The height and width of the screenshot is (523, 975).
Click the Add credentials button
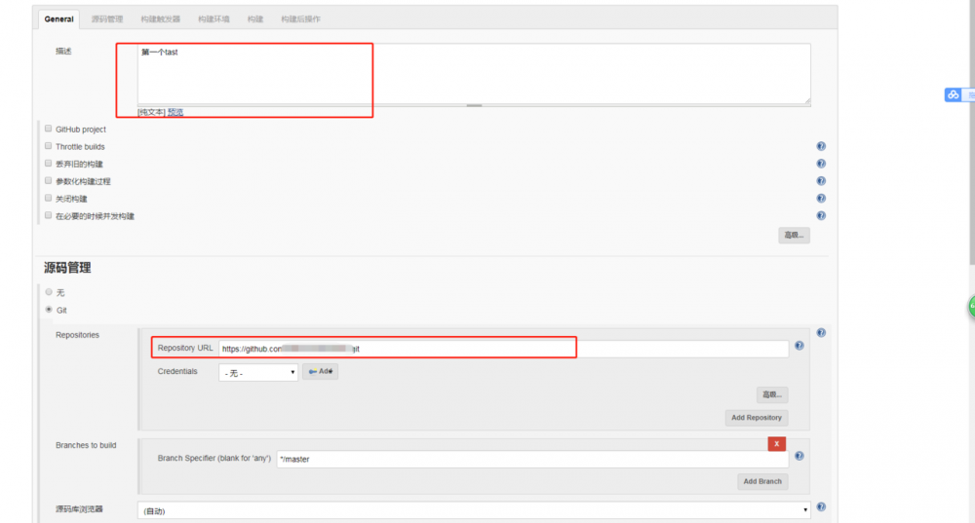click(320, 371)
